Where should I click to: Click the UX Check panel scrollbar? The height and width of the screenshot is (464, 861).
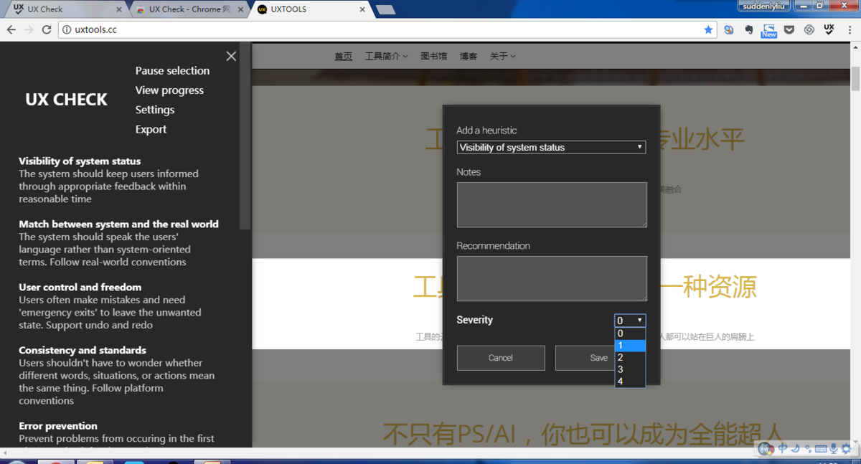pyautogui.click(x=245, y=136)
